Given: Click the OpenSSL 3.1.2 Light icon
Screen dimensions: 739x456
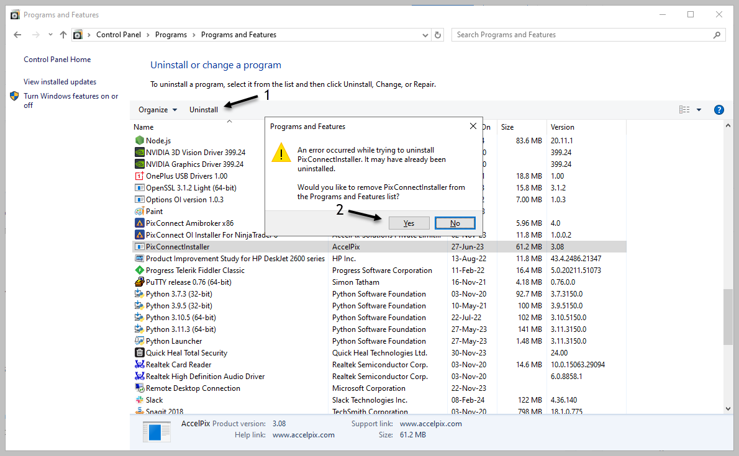Looking at the screenshot, I should point(140,187).
